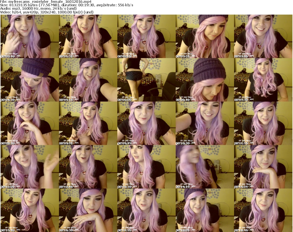Click the file name ending in 16012016.mp4

tap(50, 2)
